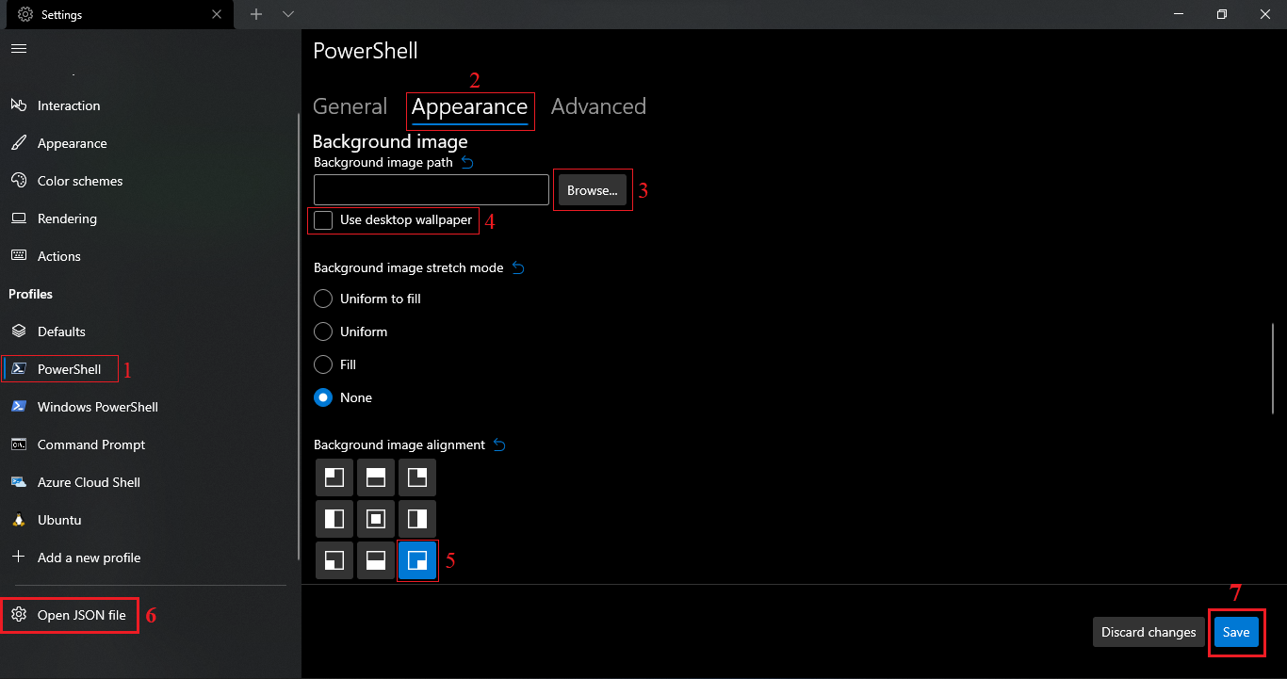Image resolution: width=1287 pixels, height=679 pixels.
Task: Click the Save button
Action: point(1236,632)
